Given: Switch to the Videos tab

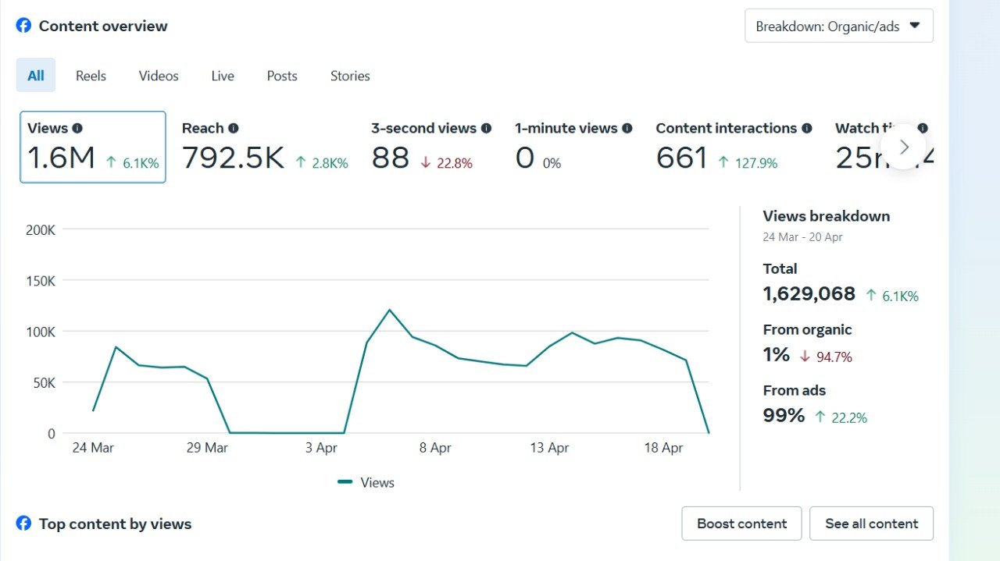Looking at the screenshot, I should click(x=159, y=76).
